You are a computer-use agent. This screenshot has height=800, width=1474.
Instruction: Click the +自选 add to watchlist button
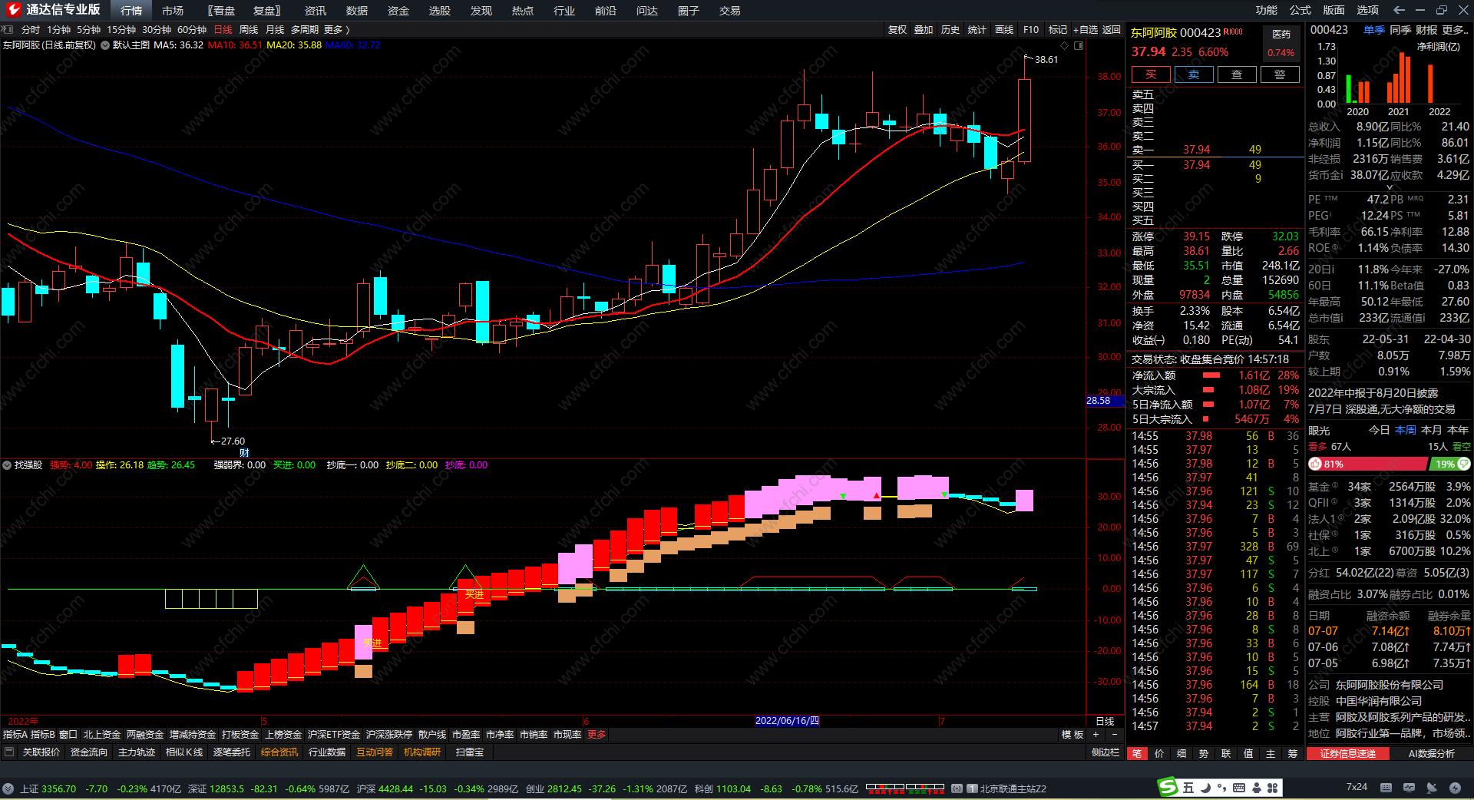click(1086, 29)
